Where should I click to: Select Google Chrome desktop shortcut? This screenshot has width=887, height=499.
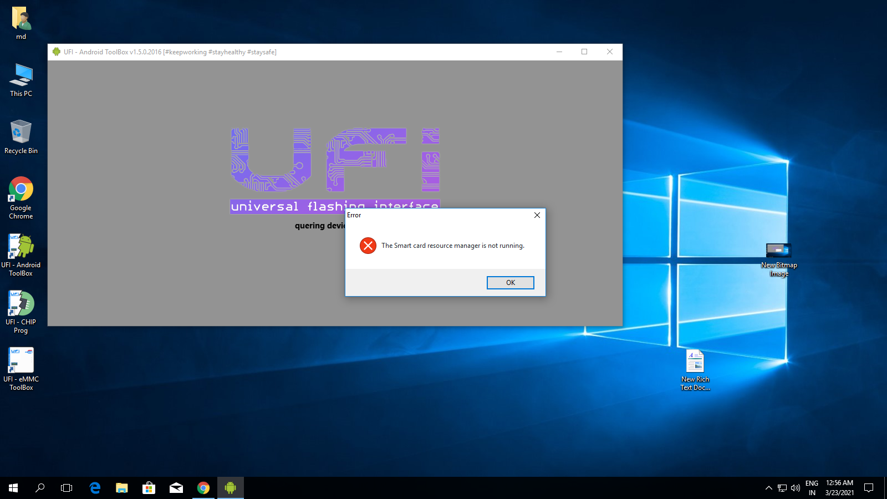coord(21,198)
